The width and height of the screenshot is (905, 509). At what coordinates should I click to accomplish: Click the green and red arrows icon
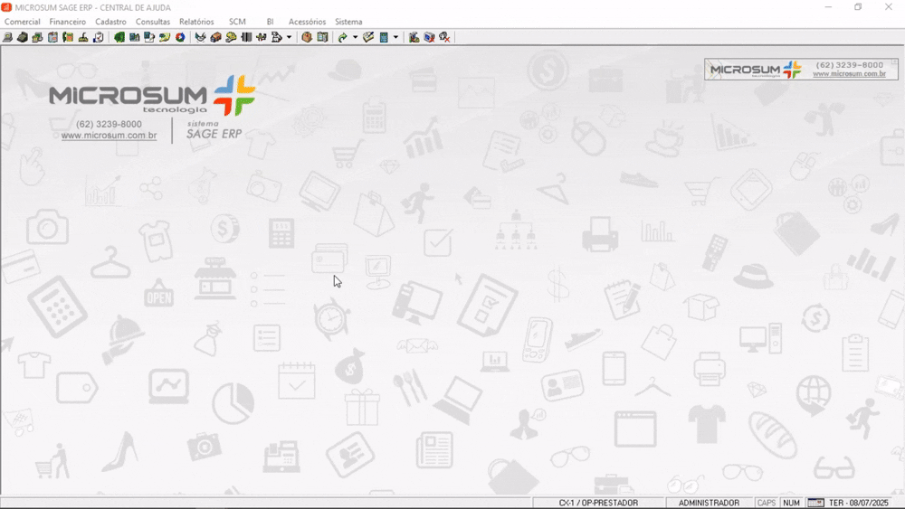click(x=262, y=37)
